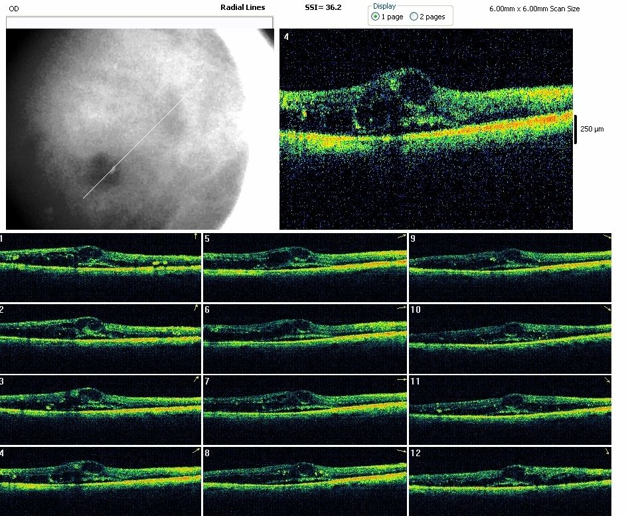628x516 pixels.
Task: Open radial scan thumbnail 1
Action: pos(100,267)
